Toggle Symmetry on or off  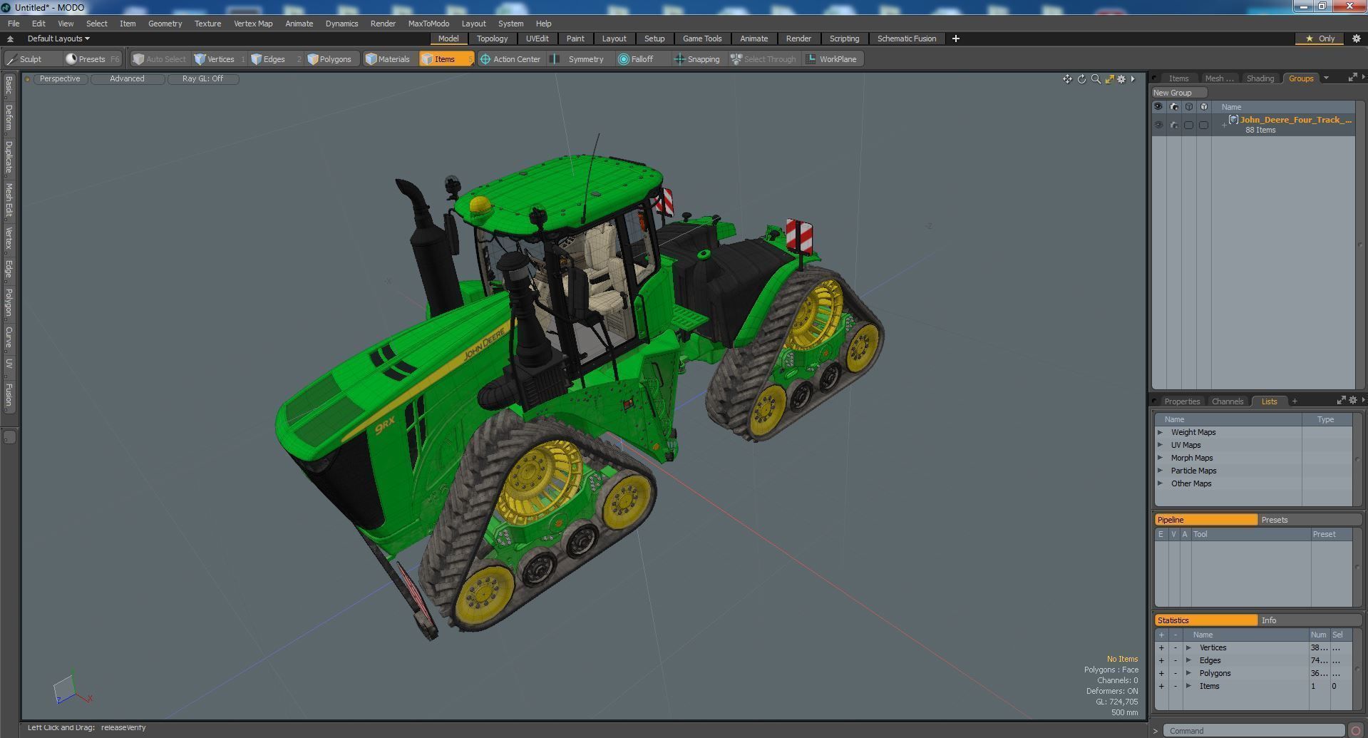(578, 59)
